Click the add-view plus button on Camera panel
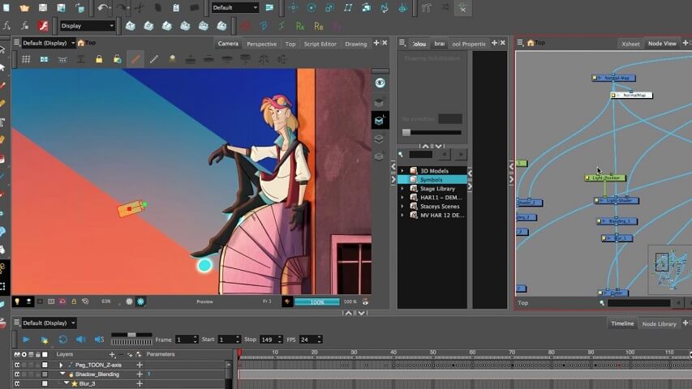The height and width of the screenshot is (389, 692). pyautogui.click(x=376, y=43)
